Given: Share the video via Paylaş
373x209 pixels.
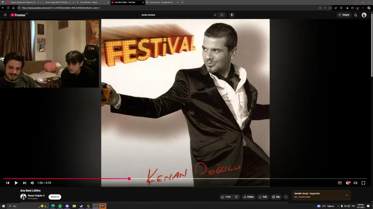Looking at the screenshot, I should (248, 197).
